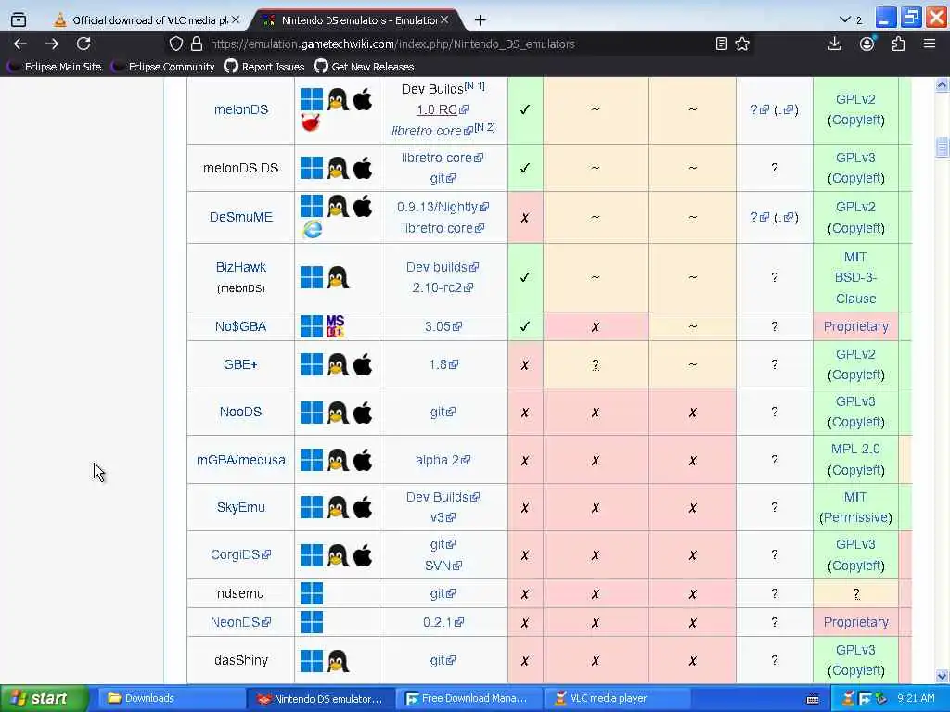Click the keyboard icon in system tray

click(813, 699)
